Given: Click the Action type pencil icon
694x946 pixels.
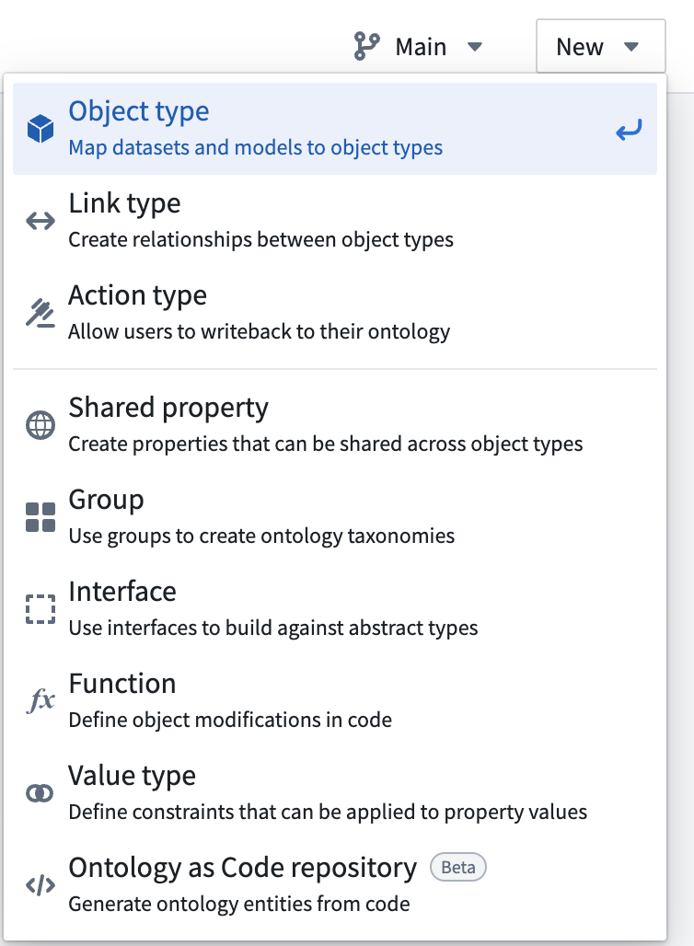Looking at the screenshot, I should tap(40, 313).
